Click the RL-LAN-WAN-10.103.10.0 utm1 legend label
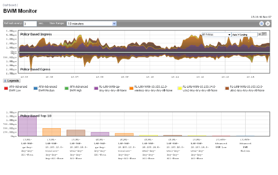The image size is (278, 175). point(247,88)
